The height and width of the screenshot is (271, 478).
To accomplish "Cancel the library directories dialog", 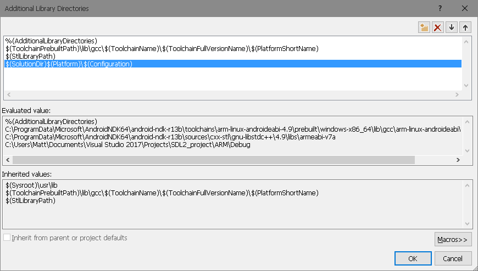I will tap(453, 258).
